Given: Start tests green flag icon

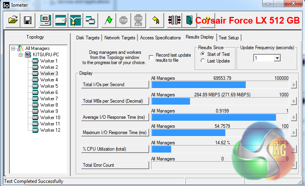Looking at the screenshot, I should tap(108, 20).
